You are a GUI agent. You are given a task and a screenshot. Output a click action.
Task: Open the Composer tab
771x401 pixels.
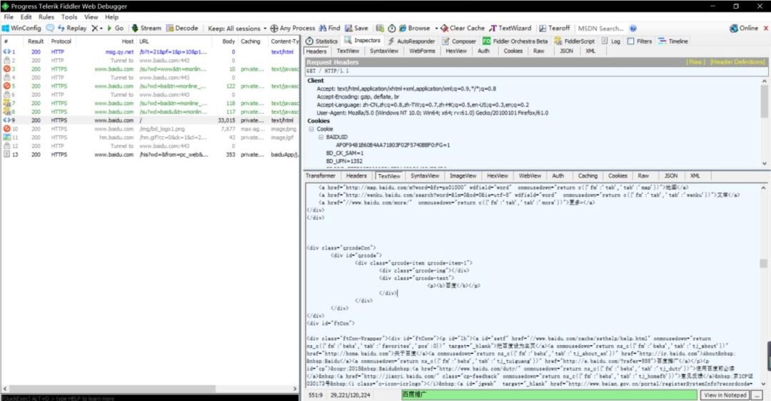[459, 41]
